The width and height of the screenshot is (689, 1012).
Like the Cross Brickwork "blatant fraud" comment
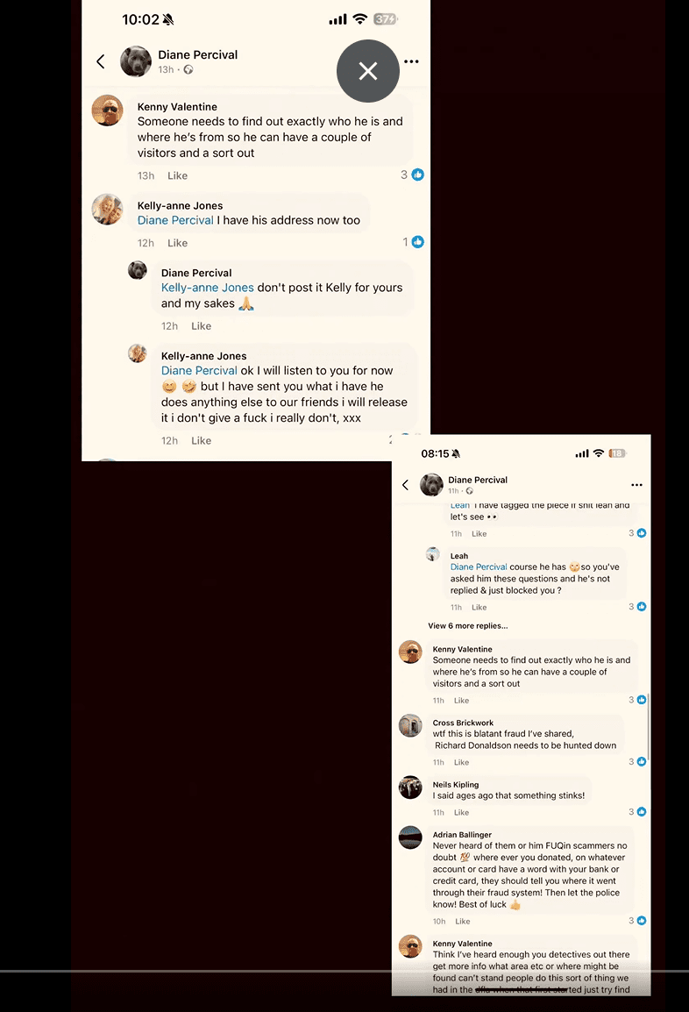(461, 763)
